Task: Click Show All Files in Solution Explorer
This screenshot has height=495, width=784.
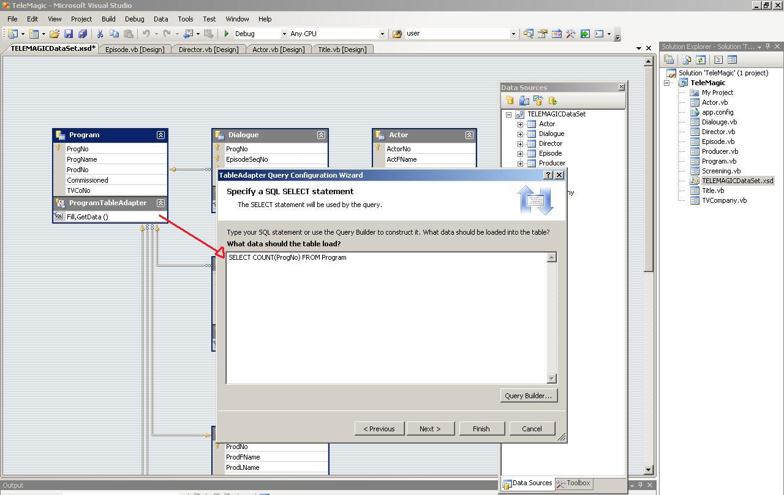Action: [x=686, y=59]
